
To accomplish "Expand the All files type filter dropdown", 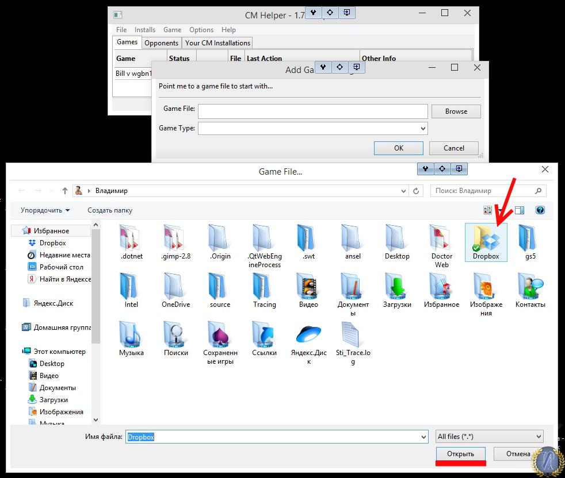I will pyautogui.click(x=489, y=437).
